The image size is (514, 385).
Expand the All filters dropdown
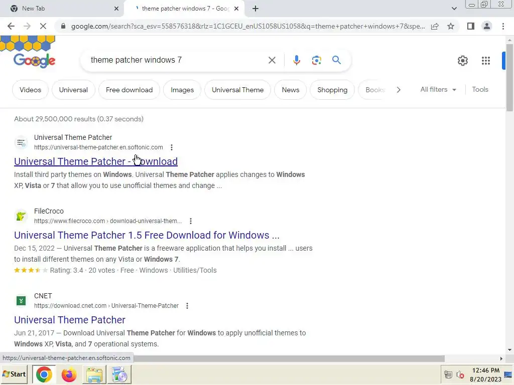438,89
